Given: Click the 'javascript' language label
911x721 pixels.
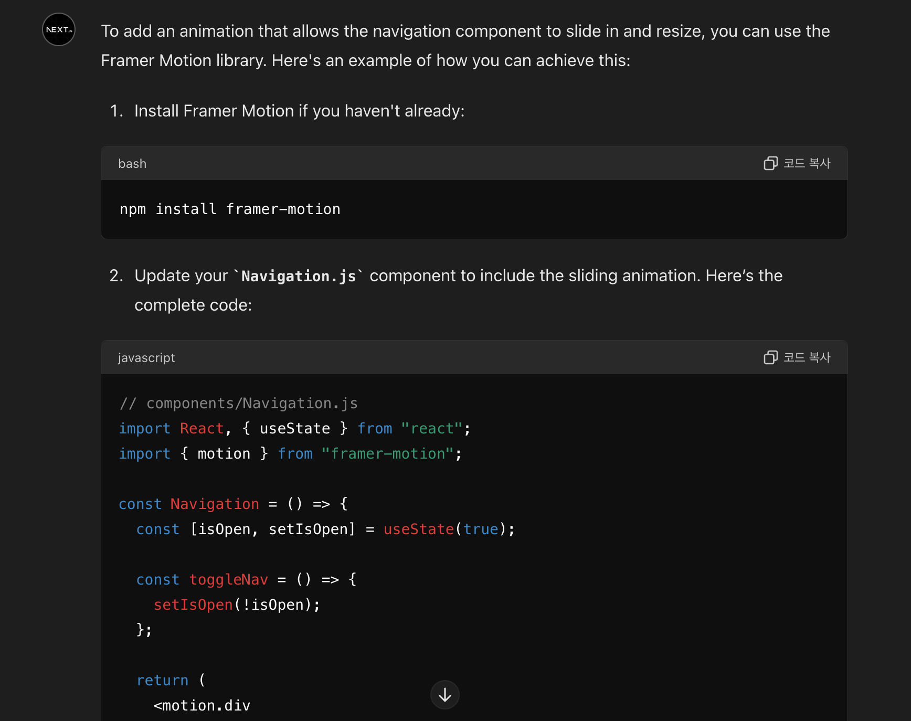Looking at the screenshot, I should click(x=146, y=358).
